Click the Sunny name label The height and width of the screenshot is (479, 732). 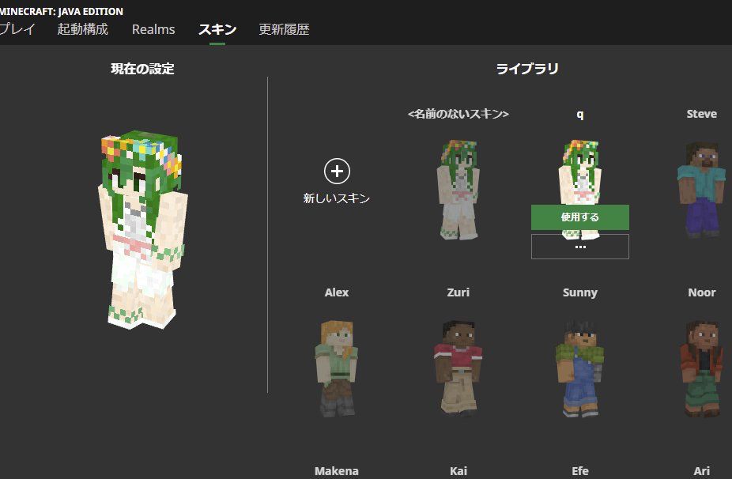[x=579, y=292]
